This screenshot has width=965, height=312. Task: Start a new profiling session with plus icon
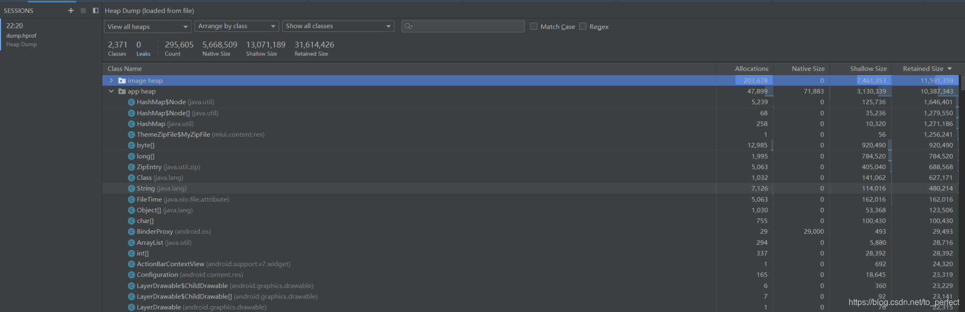(x=71, y=10)
